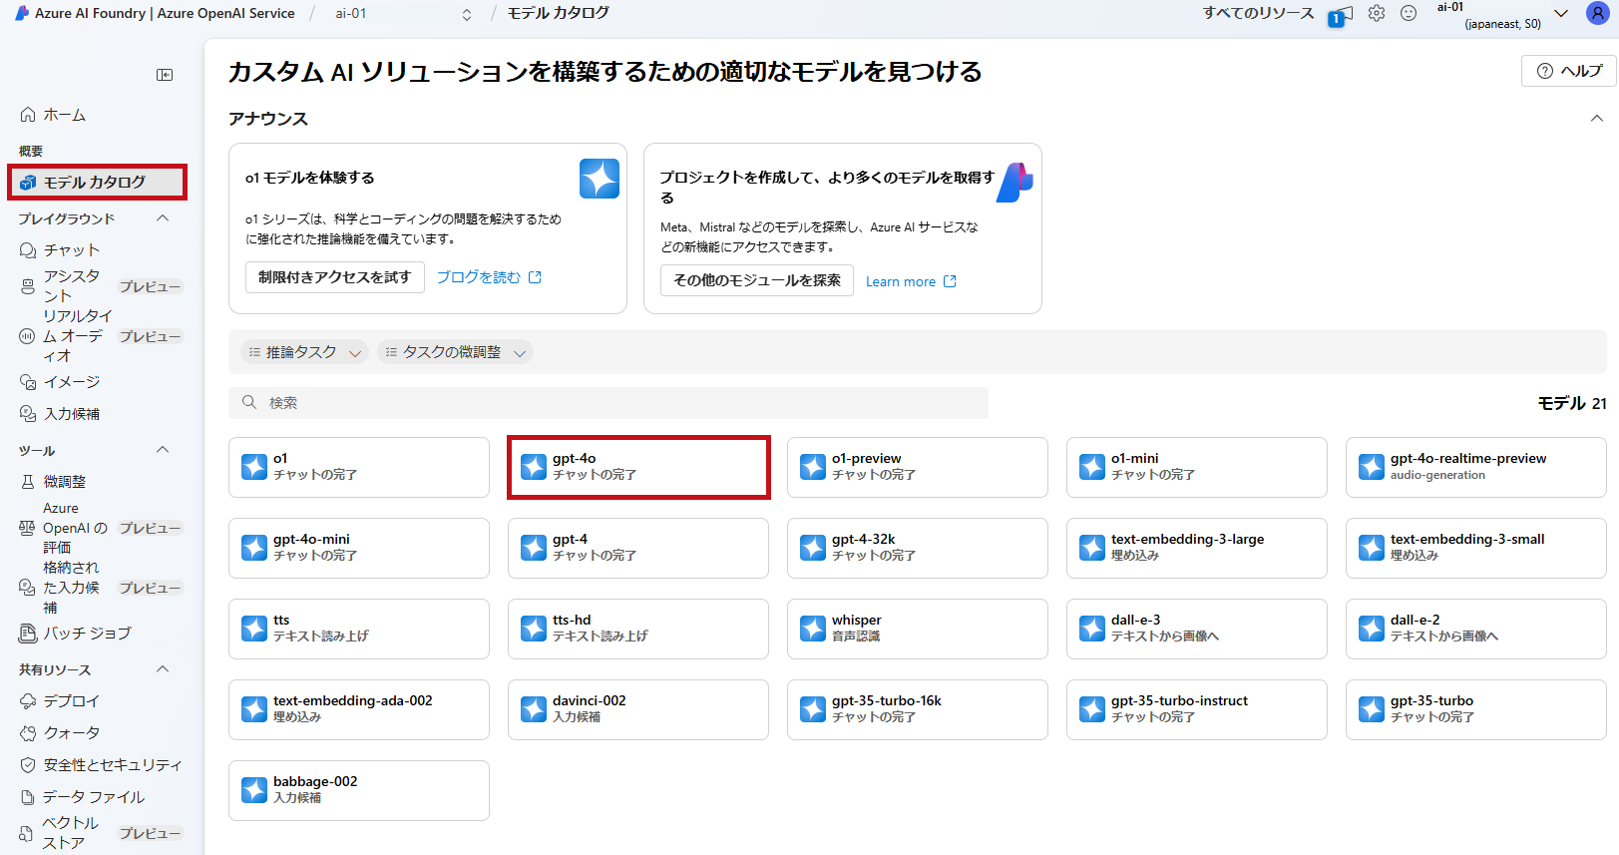
Task: Open the o1-preview model card
Action: (x=918, y=467)
